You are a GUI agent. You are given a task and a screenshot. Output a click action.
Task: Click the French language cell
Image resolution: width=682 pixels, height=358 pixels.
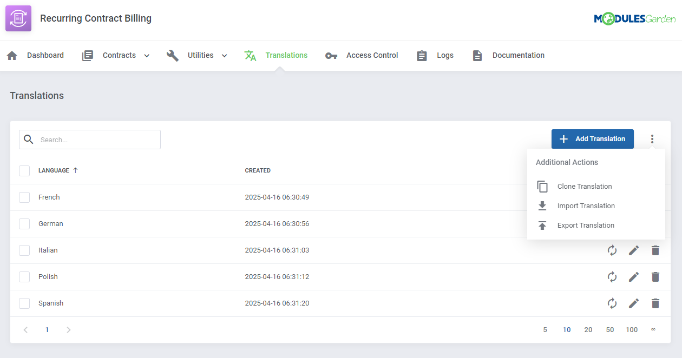tap(49, 197)
